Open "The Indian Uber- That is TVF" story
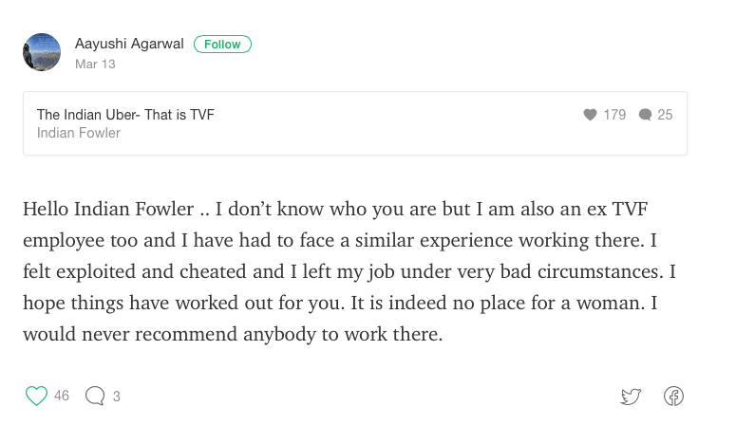The width and height of the screenshot is (736, 425). (x=125, y=115)
